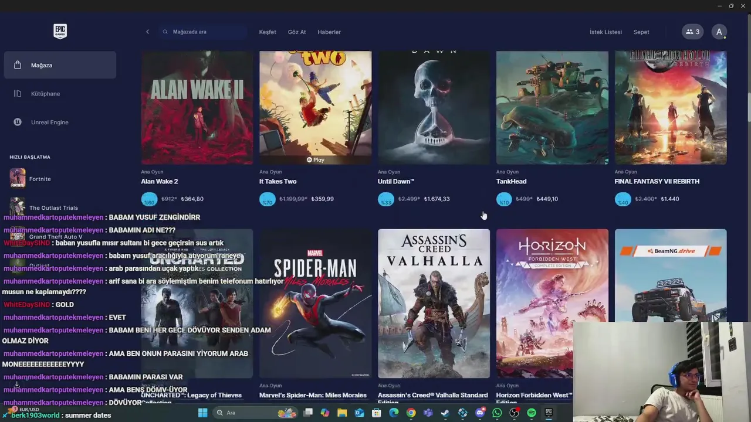
Task: Click the Mağaza store bag icon
Action: coord(18,65)
